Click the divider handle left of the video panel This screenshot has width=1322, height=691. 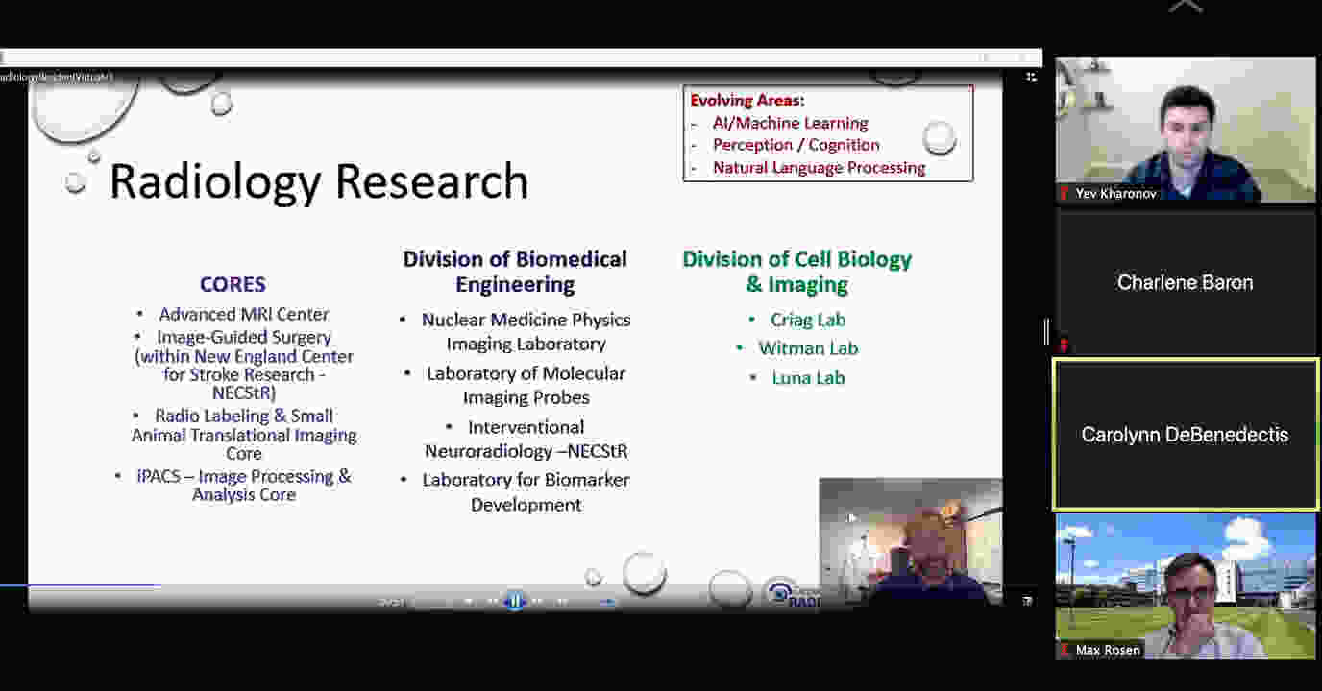click(1046, 332)
